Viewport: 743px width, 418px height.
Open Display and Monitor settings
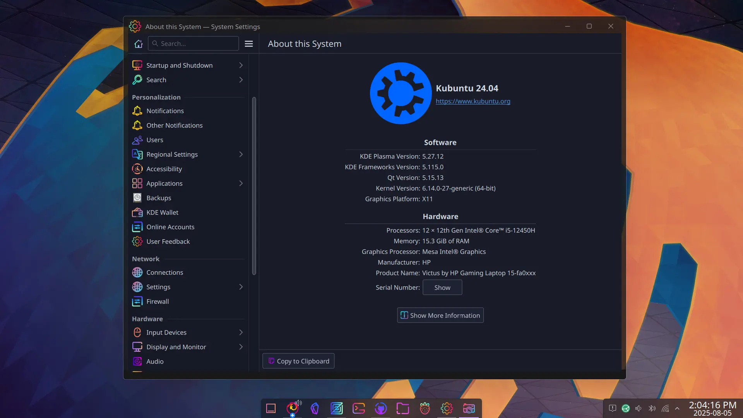coord(188,347)
